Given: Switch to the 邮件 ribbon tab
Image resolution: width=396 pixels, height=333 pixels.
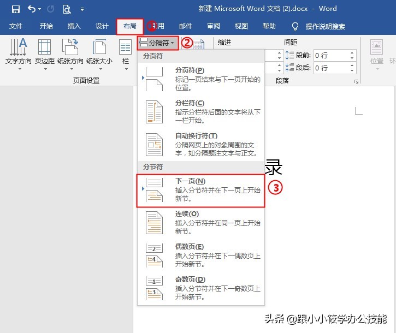Looking at the screenshot, I should pyautogui.click(x=186, y=26).
